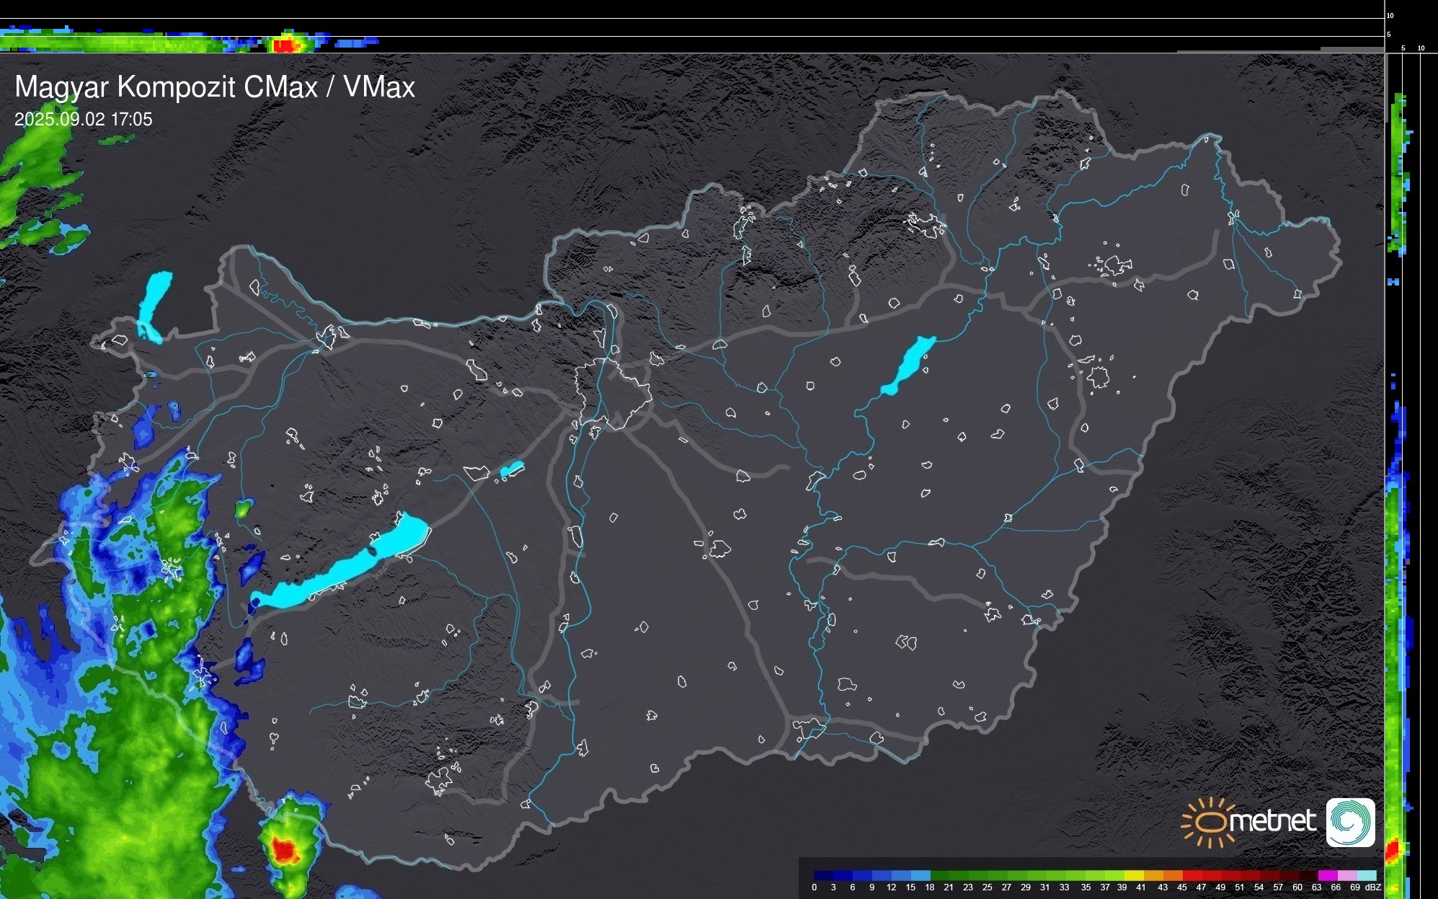Select the dark green 18 dBZ swatch
The width and height of the screenshot is (1438, 899).
[940, 875]
